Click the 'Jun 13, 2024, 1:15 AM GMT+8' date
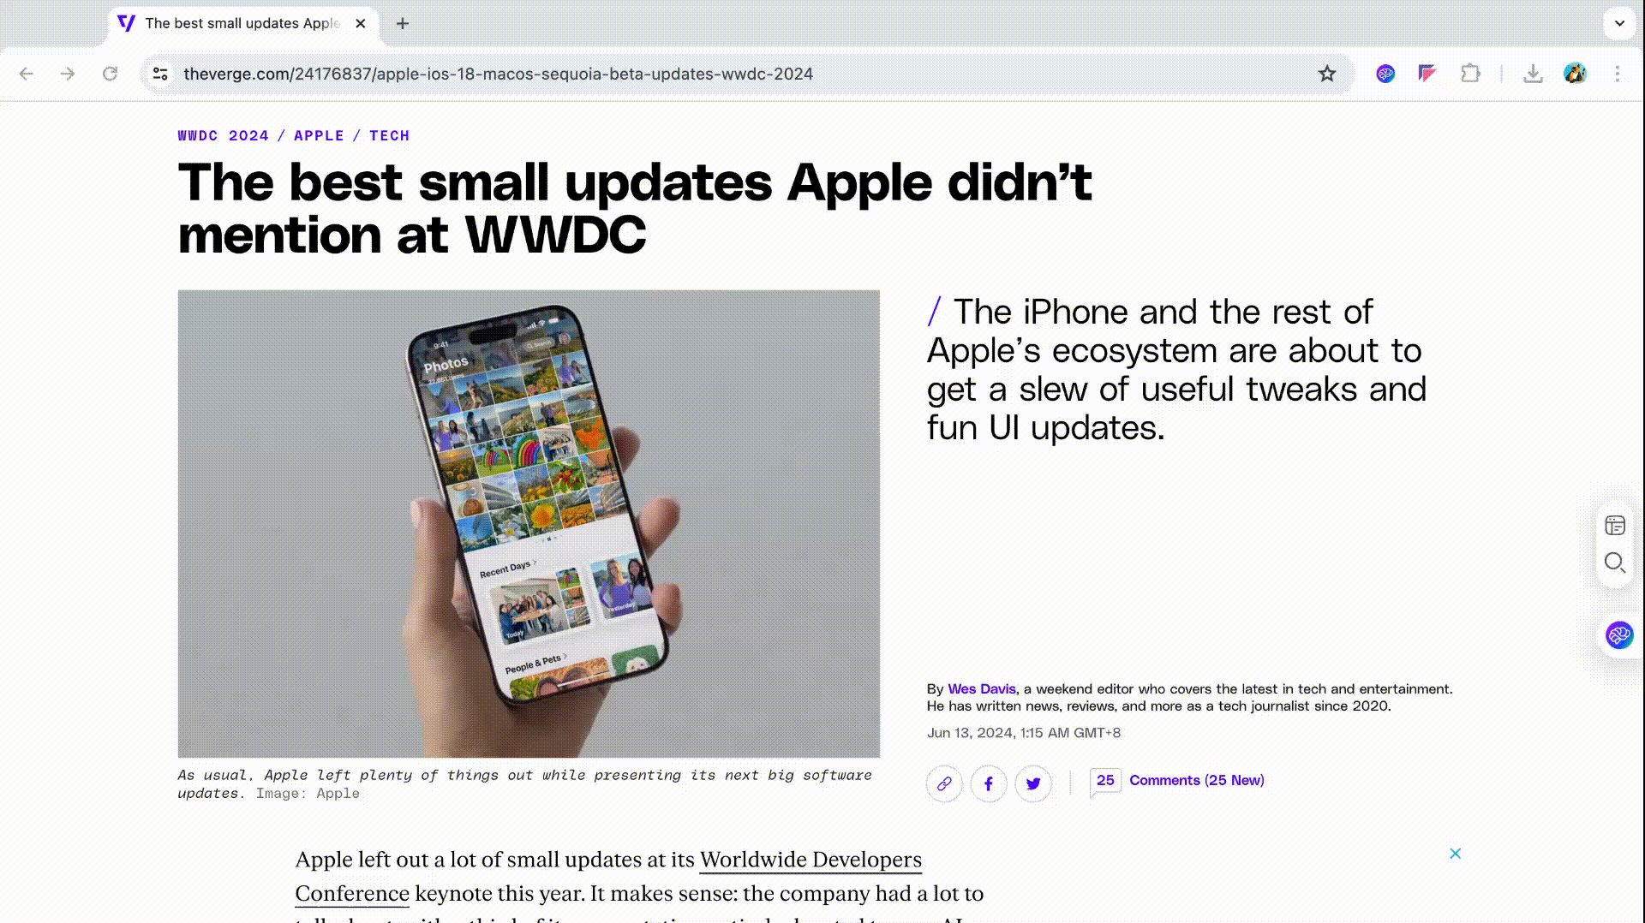This screenshot has height=923, width=1645. (1024, 733)
